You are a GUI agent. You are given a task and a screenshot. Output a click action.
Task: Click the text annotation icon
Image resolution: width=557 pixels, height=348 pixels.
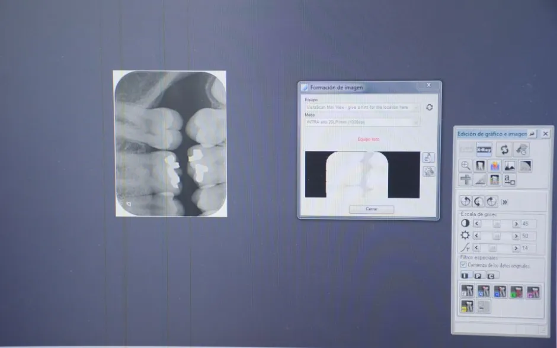click(510, 180)
